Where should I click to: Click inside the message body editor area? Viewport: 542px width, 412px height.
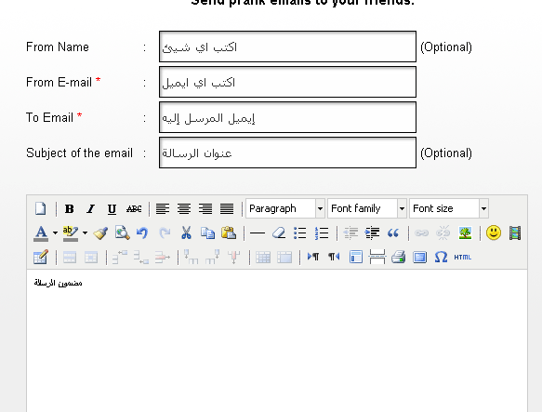tap(277, 340)
